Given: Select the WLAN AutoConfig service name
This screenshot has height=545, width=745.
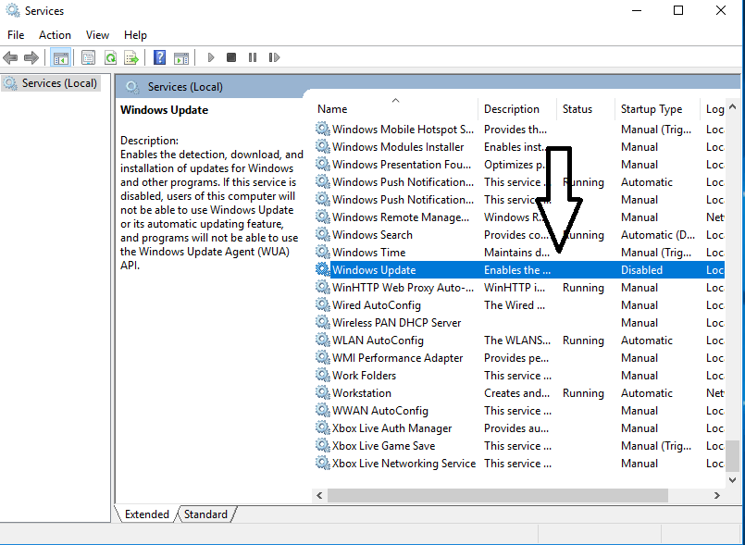Looking at the screenshot, I should click(x=378, y=341).
